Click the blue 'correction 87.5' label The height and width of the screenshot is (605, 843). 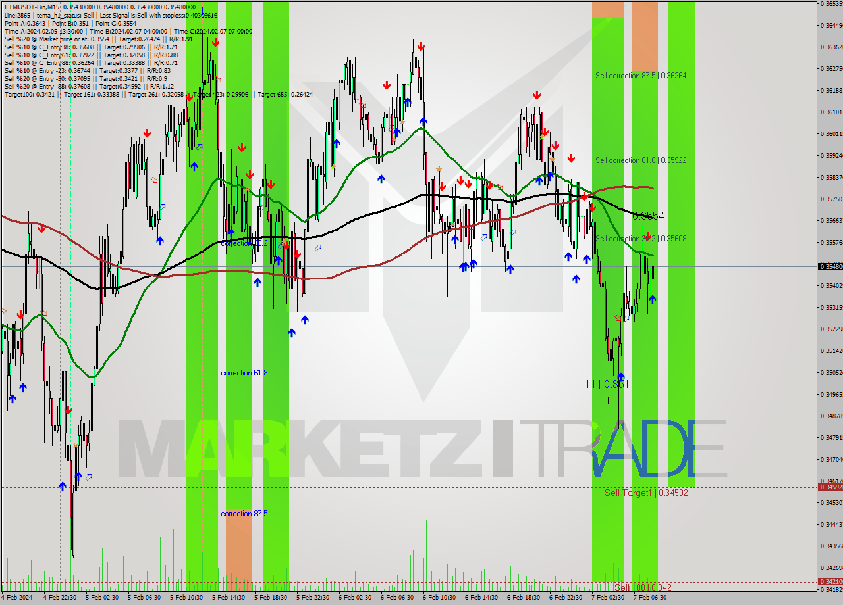click(x=244, y=514)
